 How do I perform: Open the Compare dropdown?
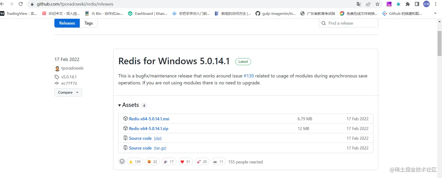coord(68,92)
